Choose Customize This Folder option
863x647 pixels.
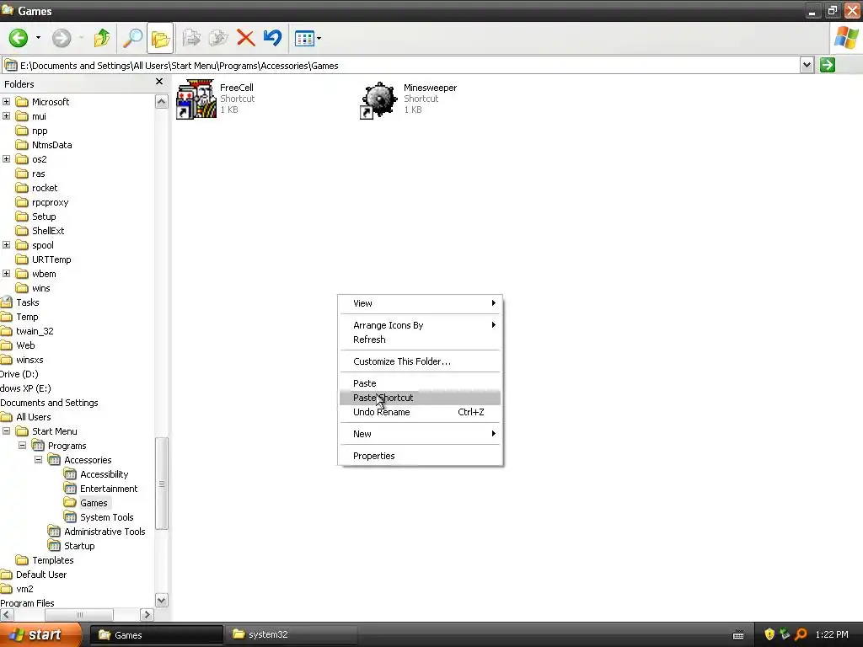point(420,361)
